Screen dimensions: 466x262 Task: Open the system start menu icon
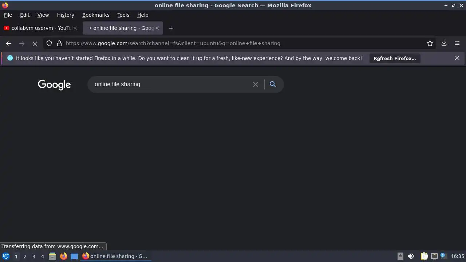6,256
